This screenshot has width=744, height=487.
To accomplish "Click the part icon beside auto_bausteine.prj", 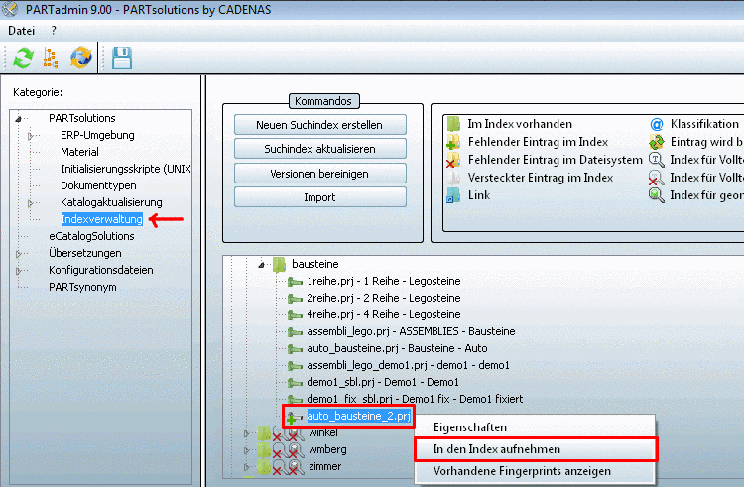I will coord(295,348).
